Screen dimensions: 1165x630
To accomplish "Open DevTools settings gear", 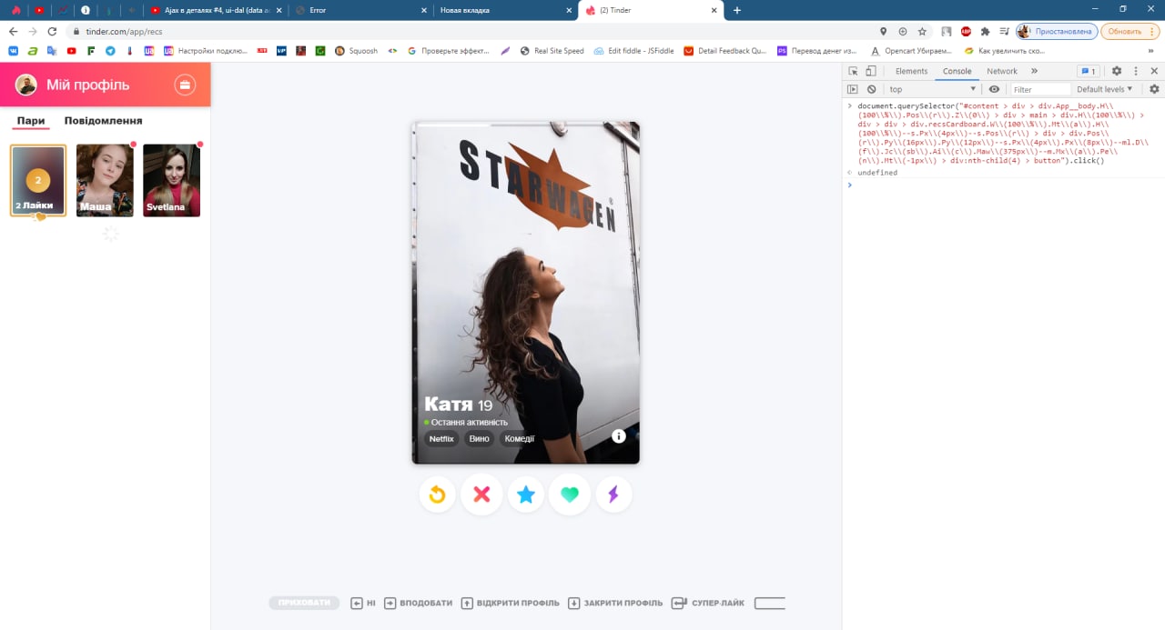I will (1117, 71).
